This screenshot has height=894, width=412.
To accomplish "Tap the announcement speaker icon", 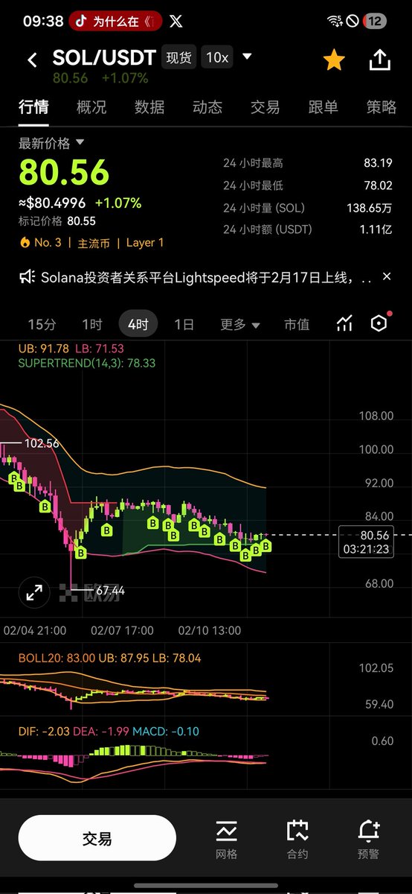I will pyautogui.click(x=27, y=277).
